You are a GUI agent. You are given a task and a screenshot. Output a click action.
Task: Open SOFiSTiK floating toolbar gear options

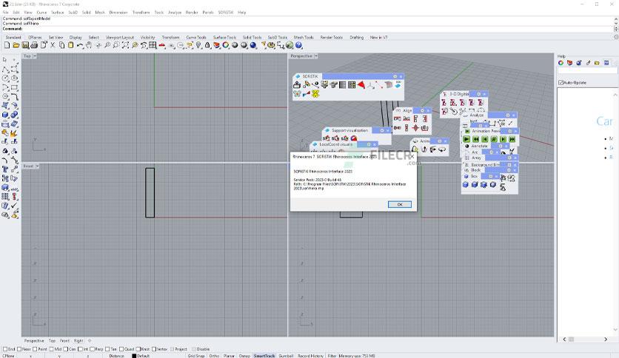tap(395, 76)
